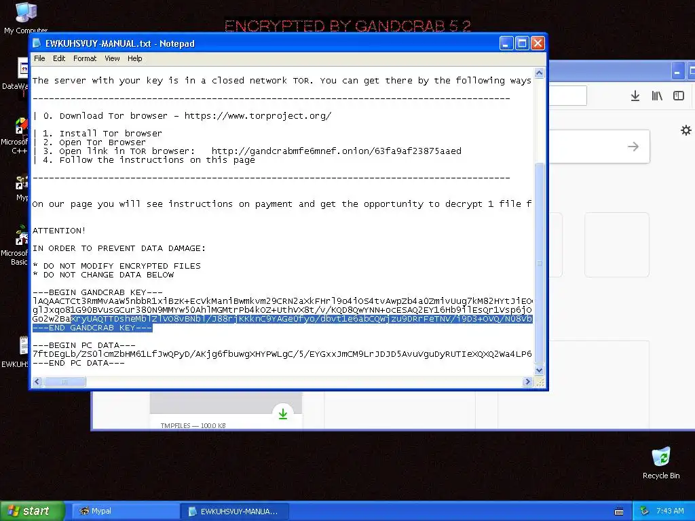695x521 pixels.
Task: Click the '---END PC DATA---' line
Action: (x=79, y=363)
